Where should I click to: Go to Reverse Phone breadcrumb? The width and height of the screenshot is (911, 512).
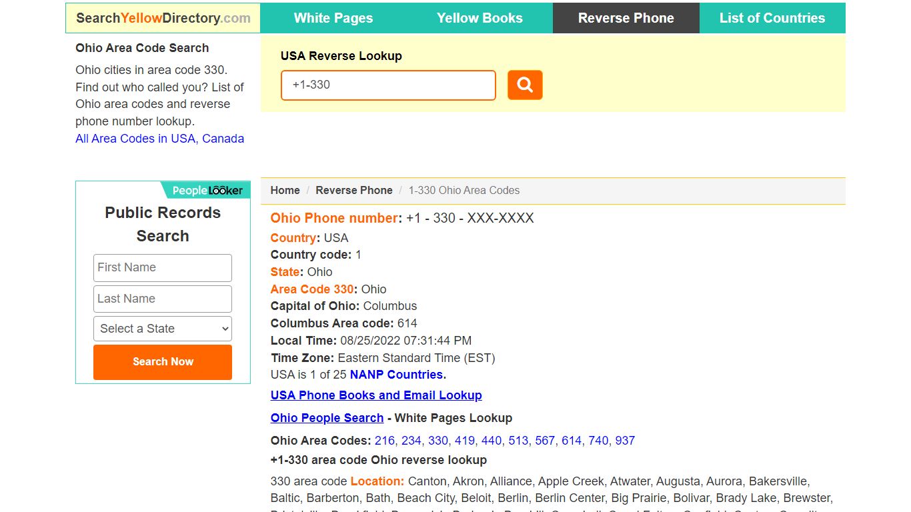pos(354,190)
